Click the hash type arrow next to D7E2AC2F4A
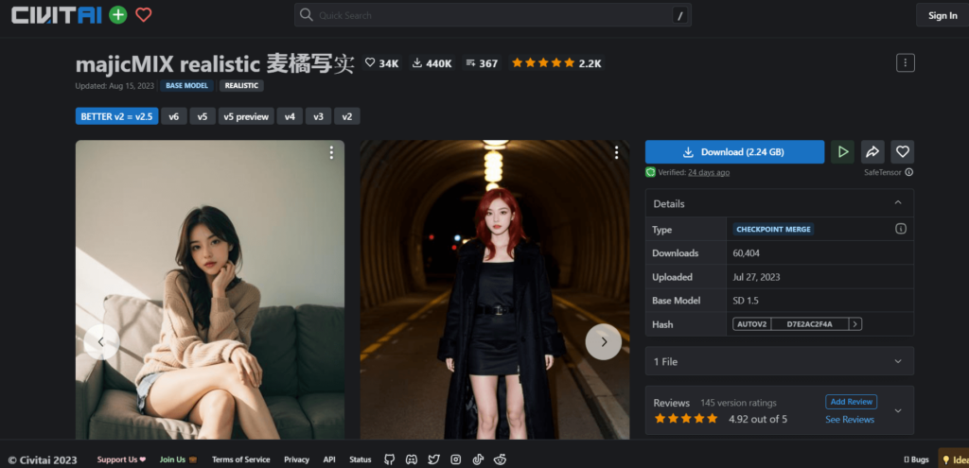The image size is (969, 468). (x=855, y=324)
